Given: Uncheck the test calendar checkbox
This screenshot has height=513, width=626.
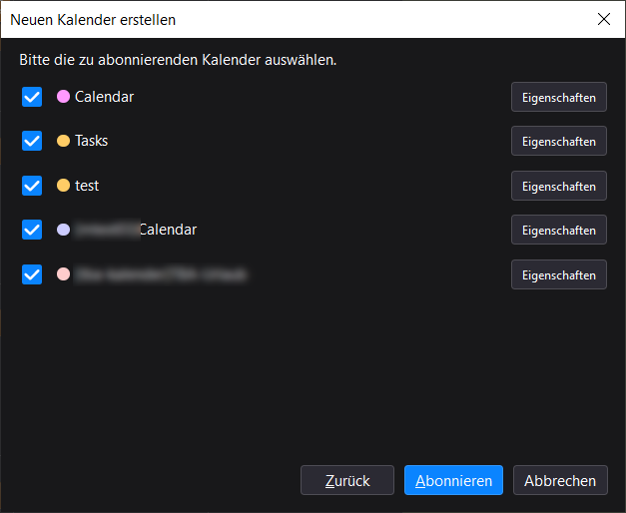Looking at the screenshot, I should (x=32, y=186).
